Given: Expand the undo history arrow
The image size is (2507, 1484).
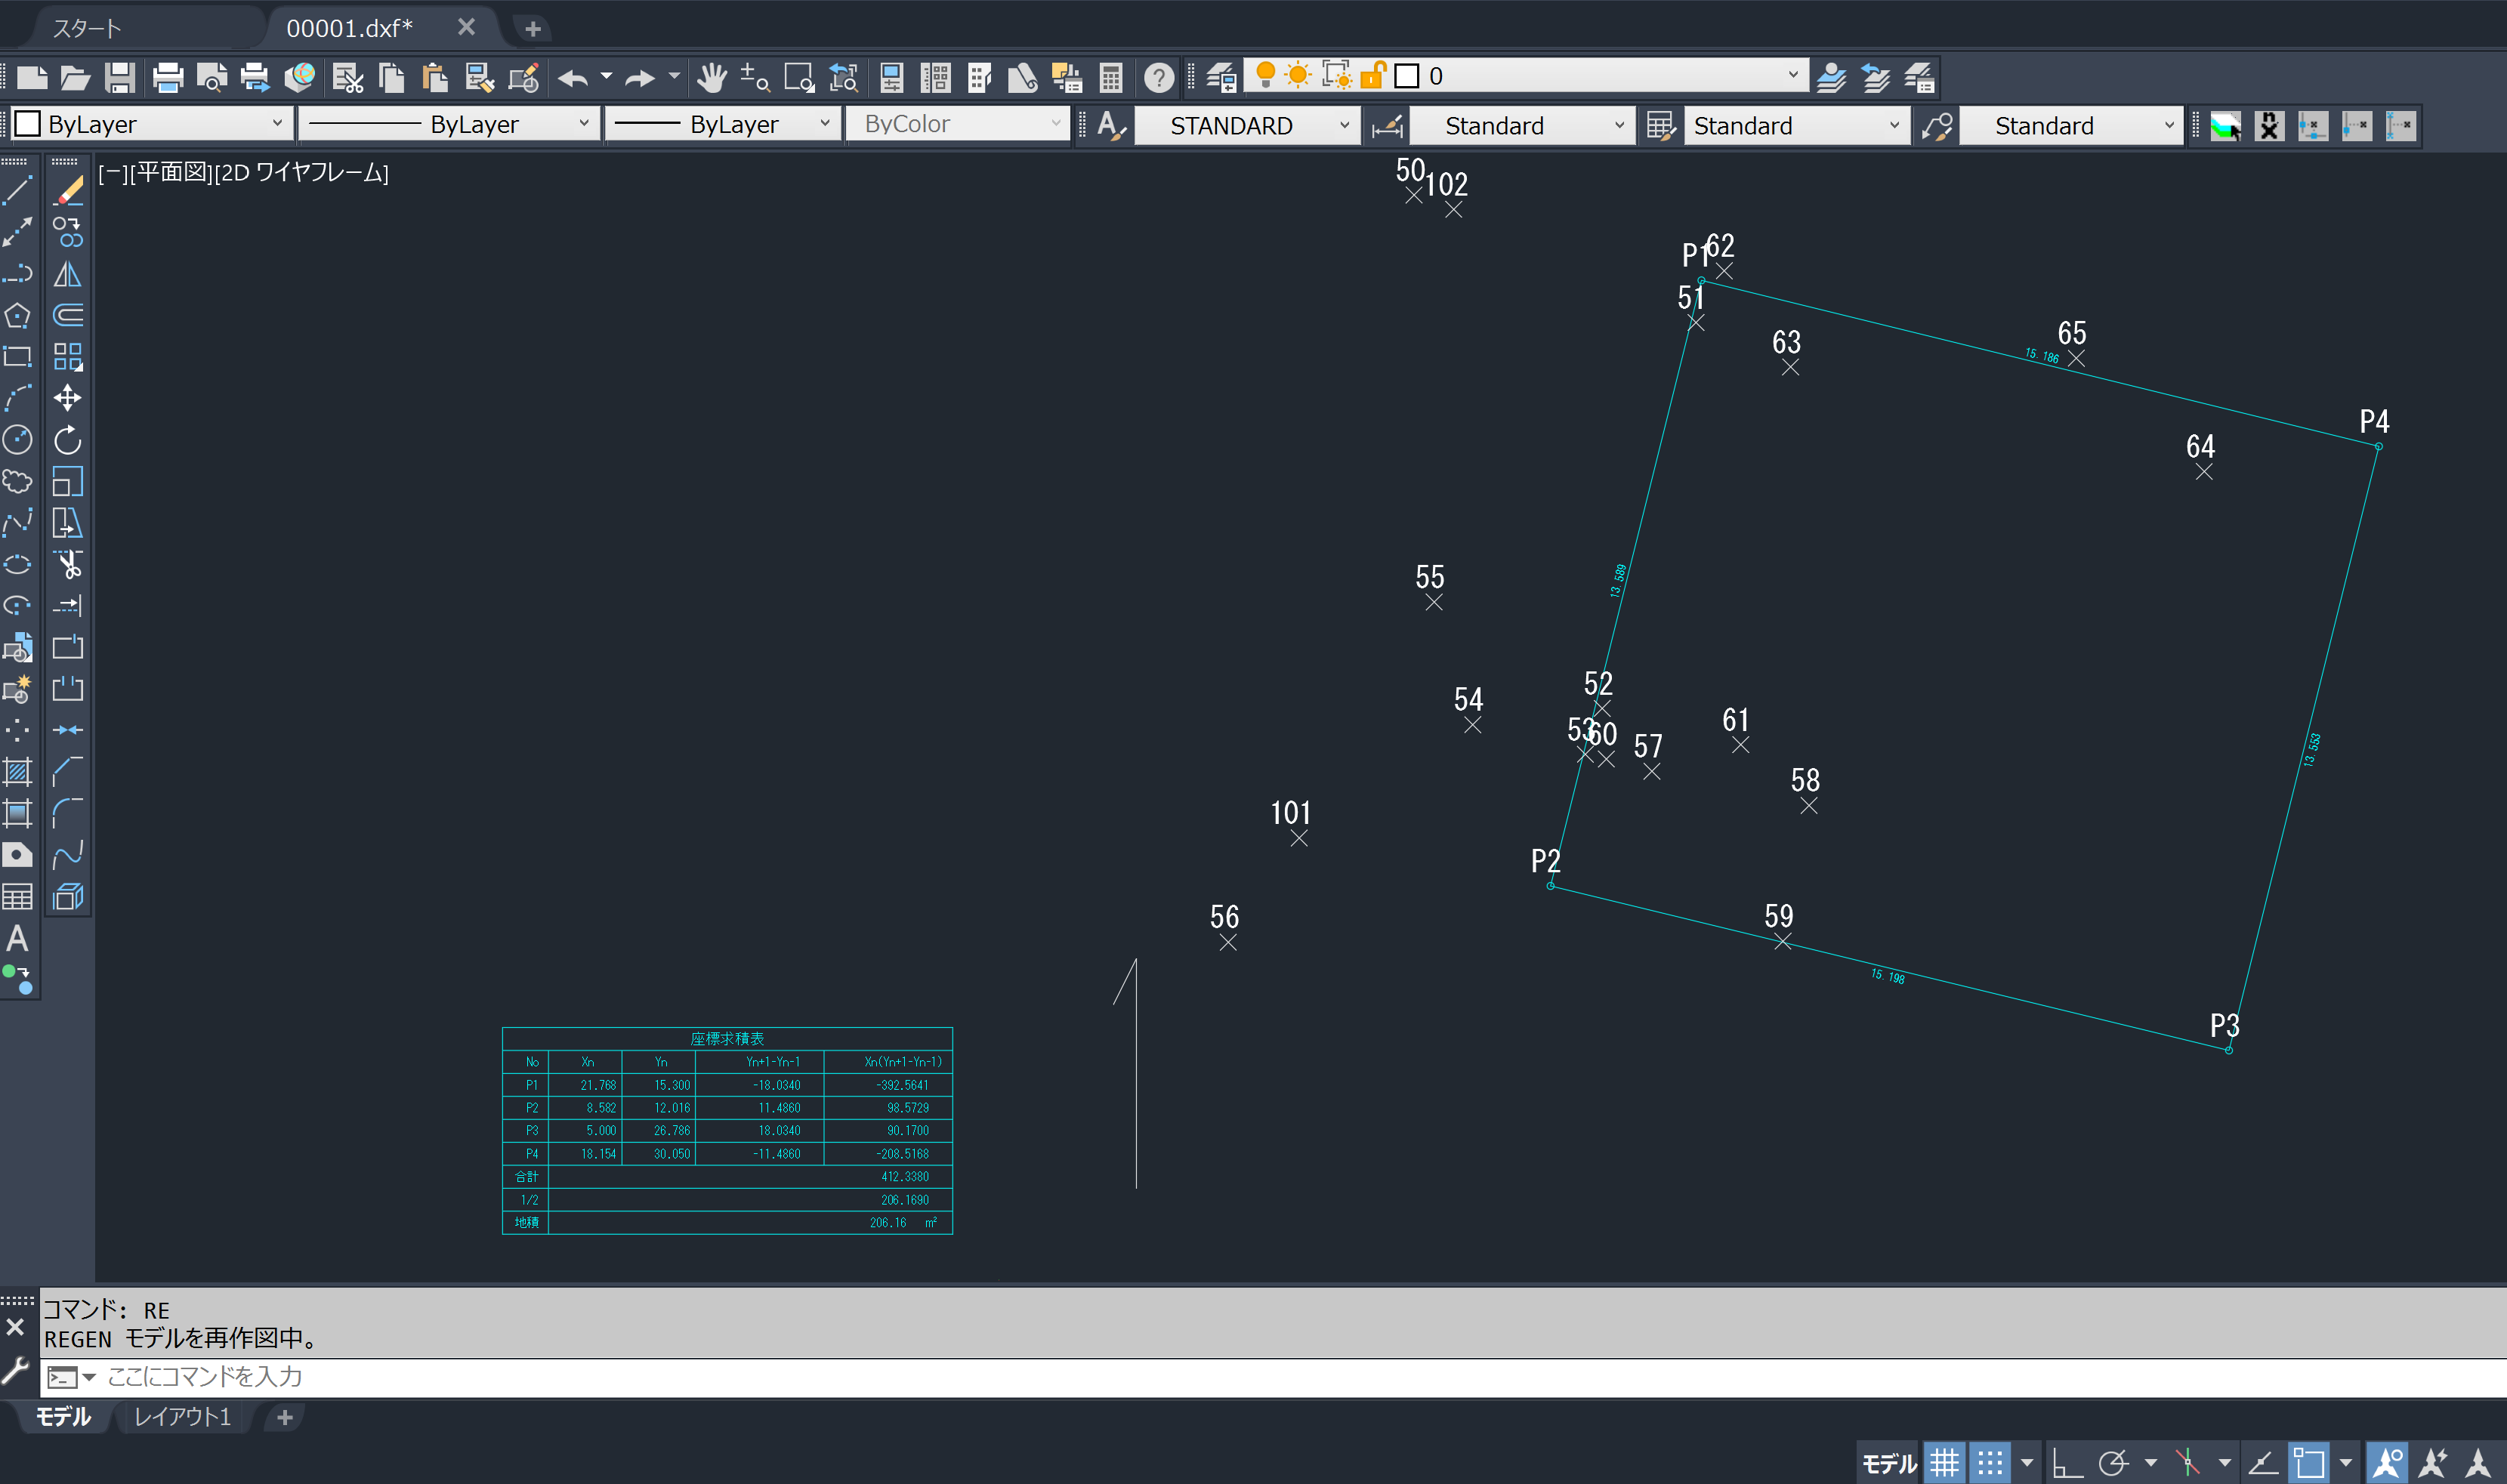Looking at the screenshot, I should coord(606,76).
